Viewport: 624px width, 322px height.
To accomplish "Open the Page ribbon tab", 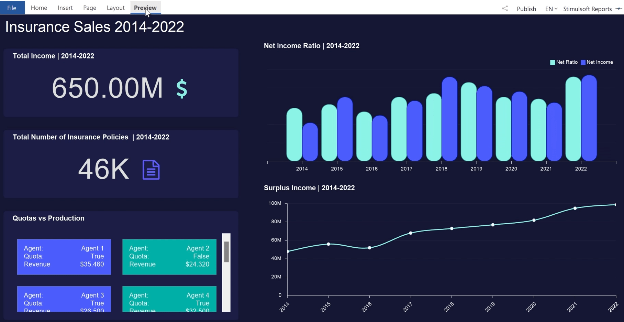I will pos(90,8).
